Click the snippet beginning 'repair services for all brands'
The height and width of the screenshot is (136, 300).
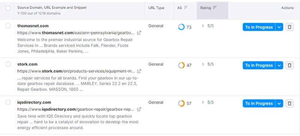click(x=78, y=84)
